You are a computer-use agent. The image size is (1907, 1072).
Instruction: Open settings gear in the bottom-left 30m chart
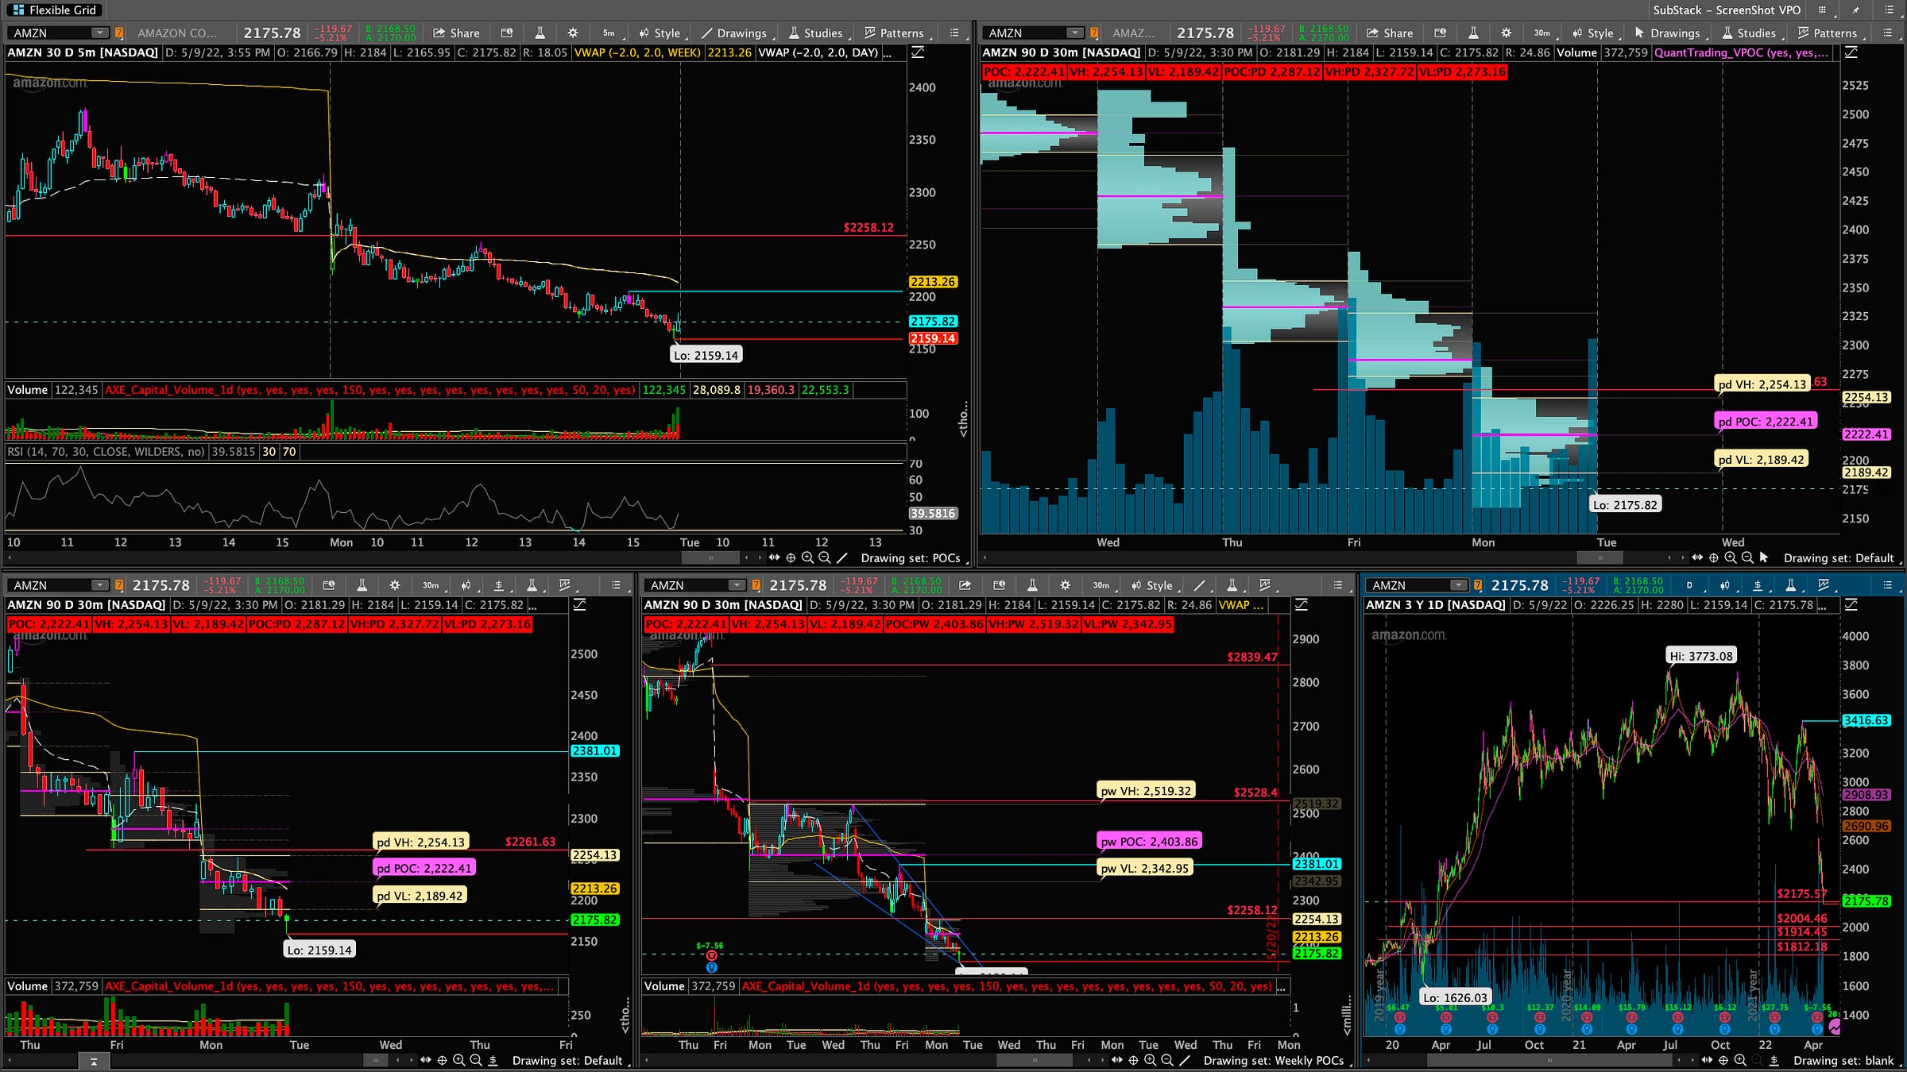click(x=395, y=585)
